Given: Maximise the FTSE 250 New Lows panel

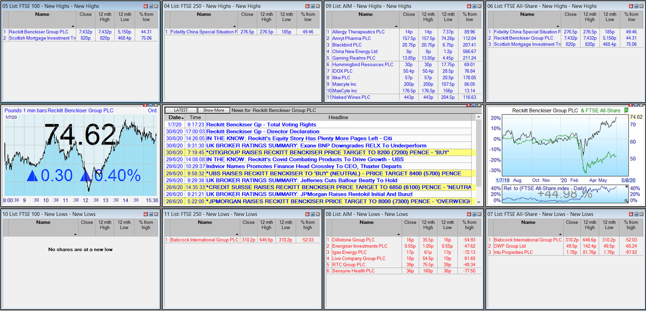Looking at the screenshot, I should pos(312,214).
